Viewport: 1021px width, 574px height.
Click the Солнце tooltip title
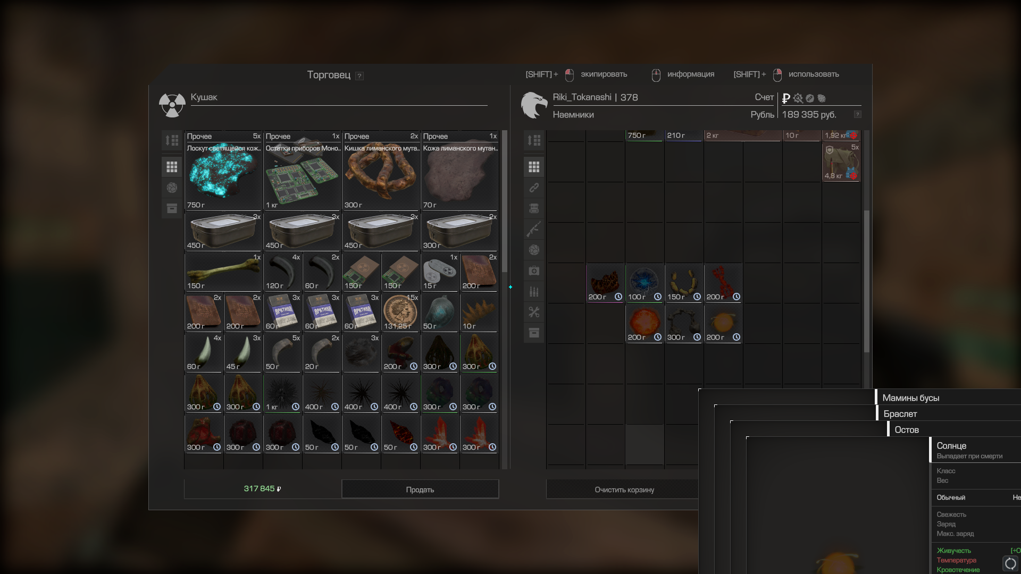coord(951,445)
